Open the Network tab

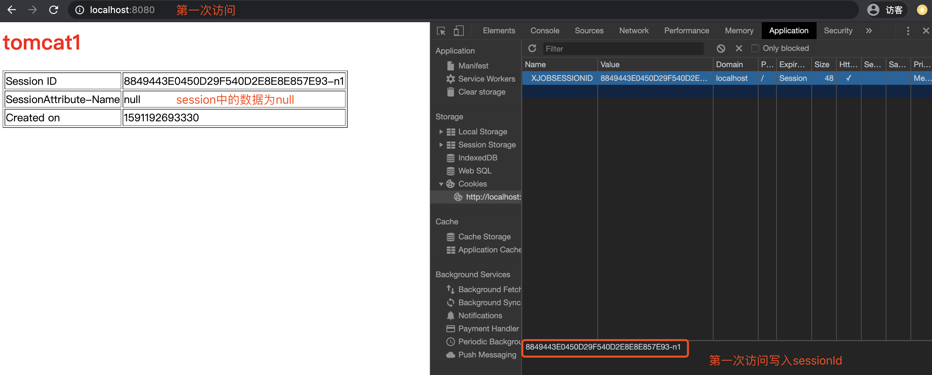pos(634,31)
